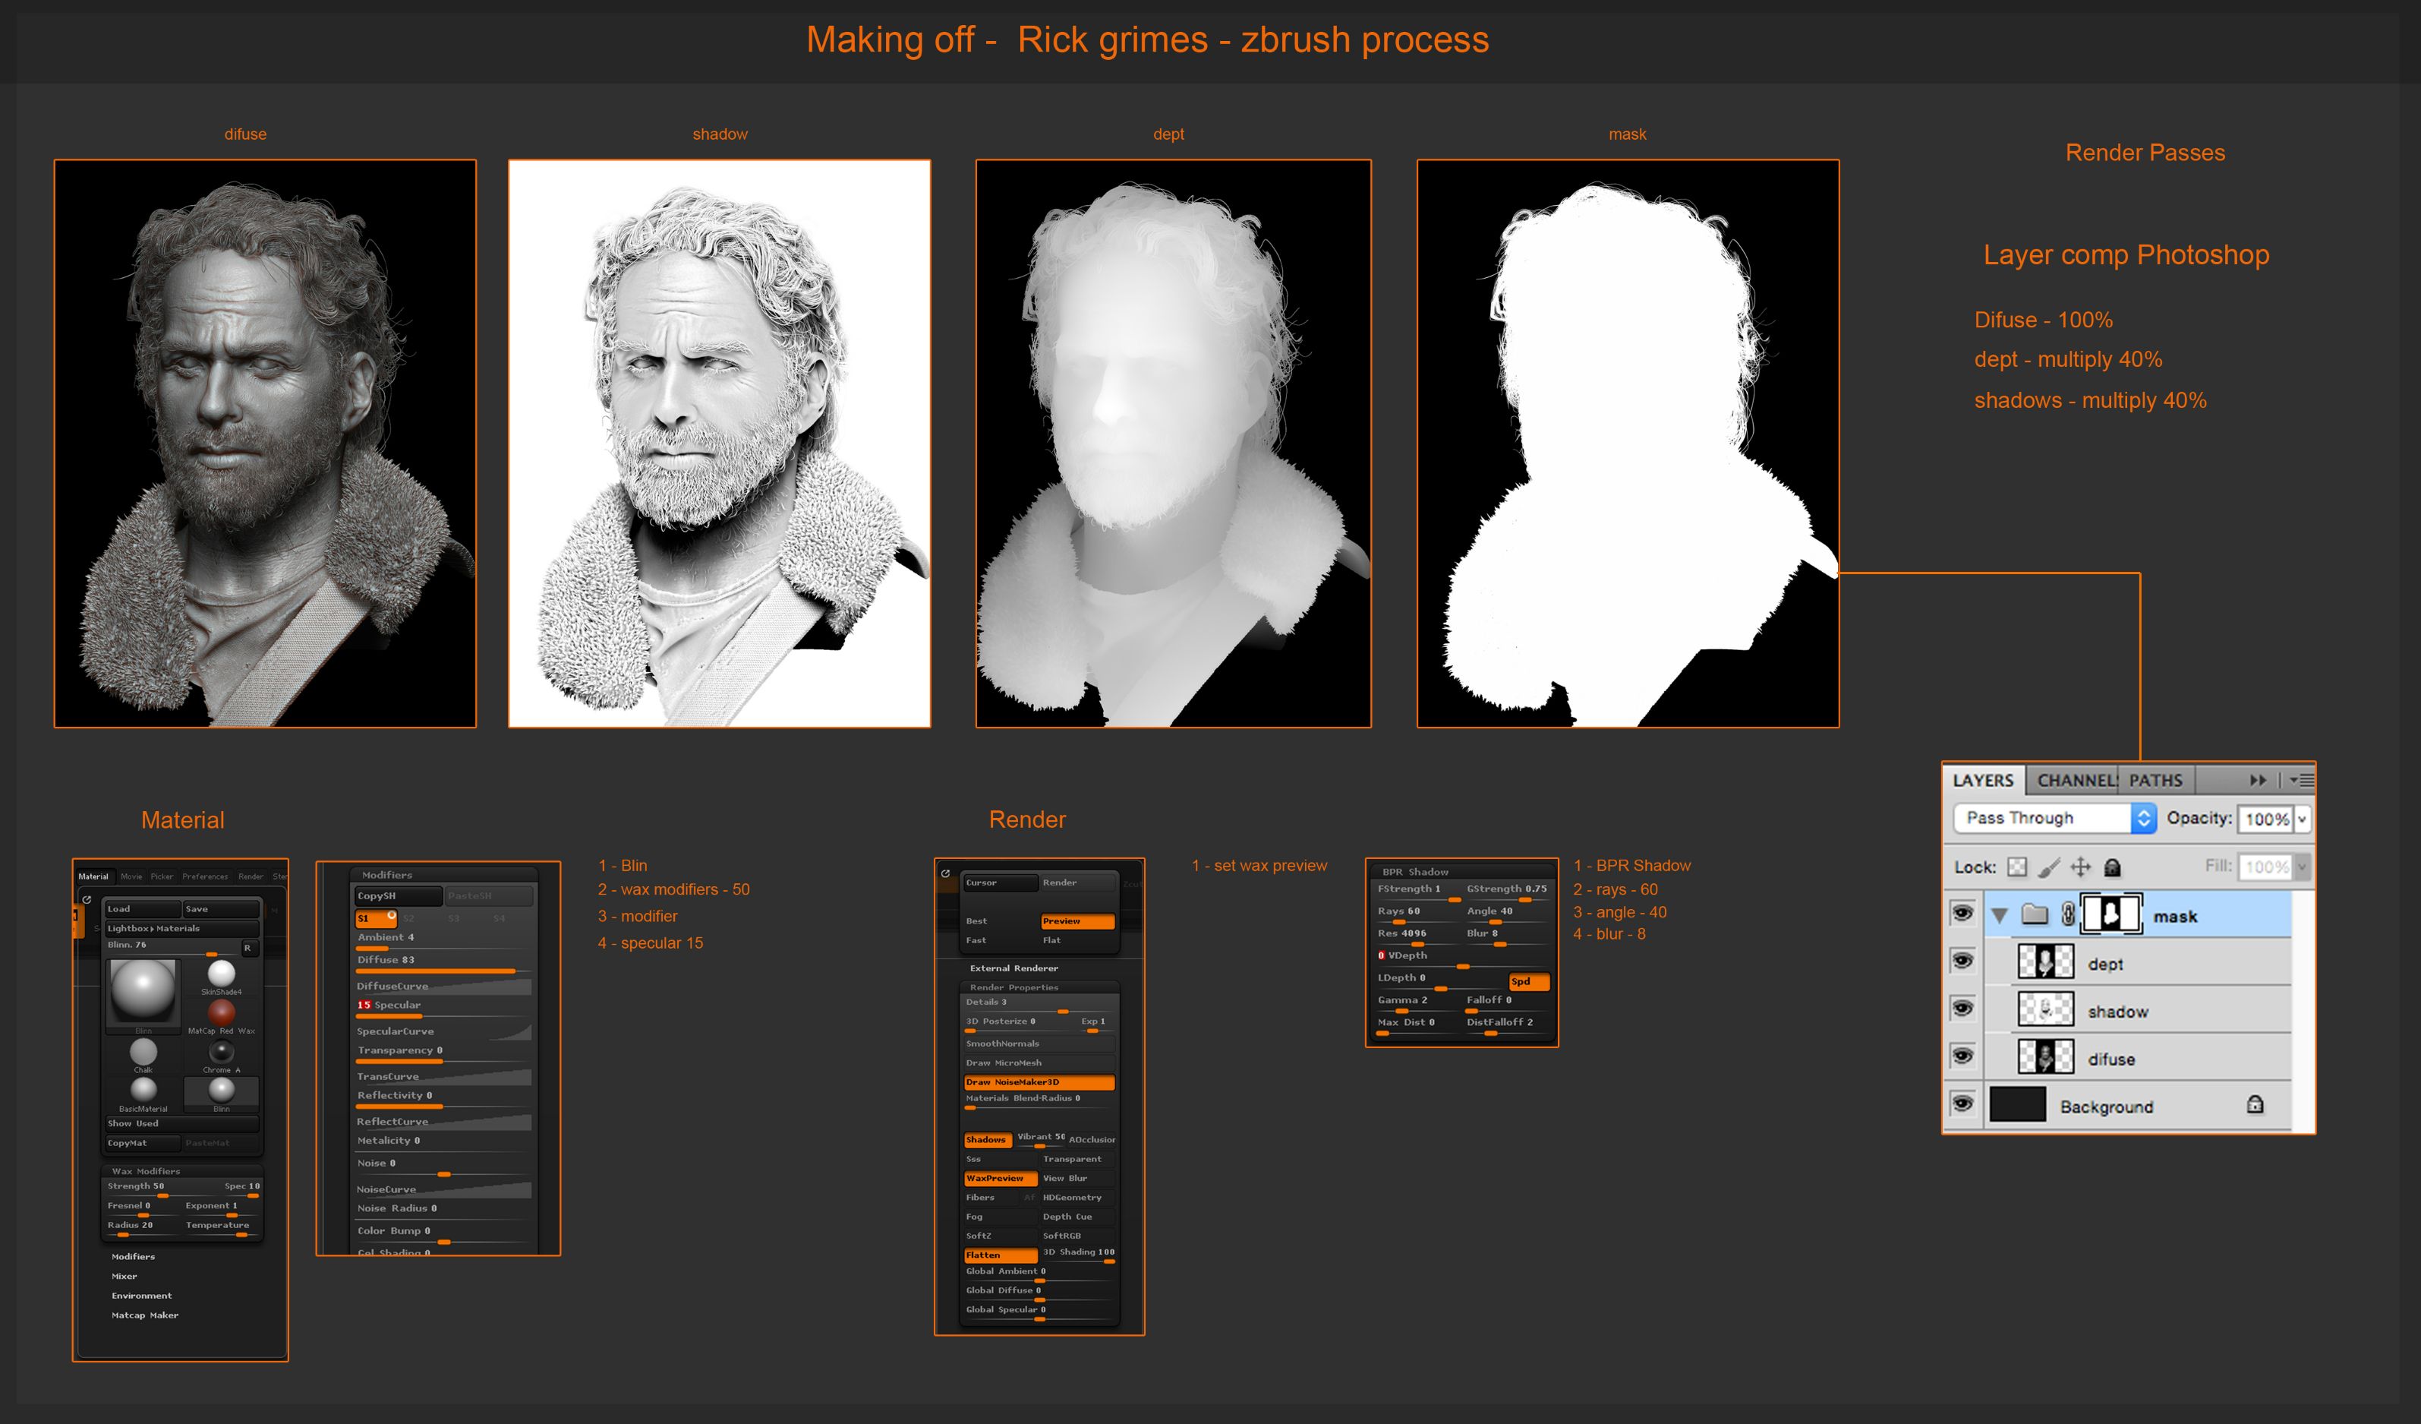Open the Opacity dropdown arrow

2302,819
